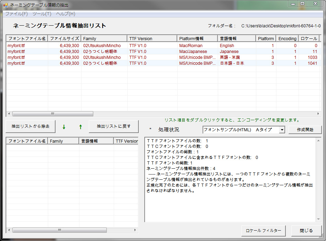This screenshot has height=241, width=326.
Task: Maximize the window
Action: [x=302, y=4]
